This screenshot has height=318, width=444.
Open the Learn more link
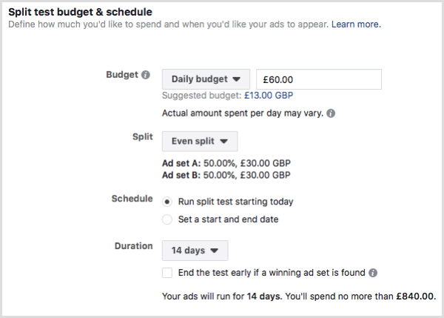pyautogui.click(x=356, y=24)
